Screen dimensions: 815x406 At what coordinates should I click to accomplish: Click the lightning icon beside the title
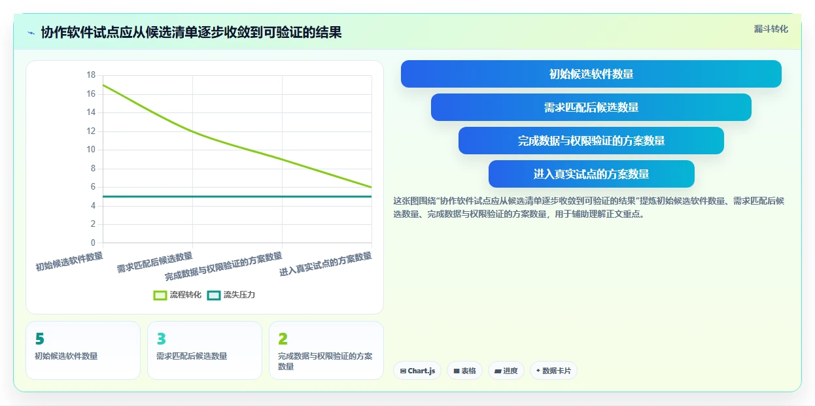(x=31, y=33)
